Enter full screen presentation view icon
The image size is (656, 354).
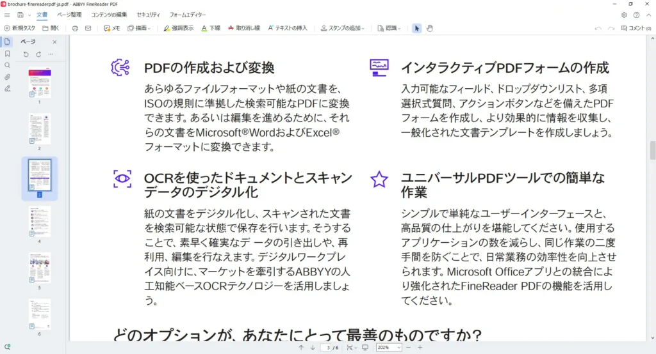[x=365, y=348]
